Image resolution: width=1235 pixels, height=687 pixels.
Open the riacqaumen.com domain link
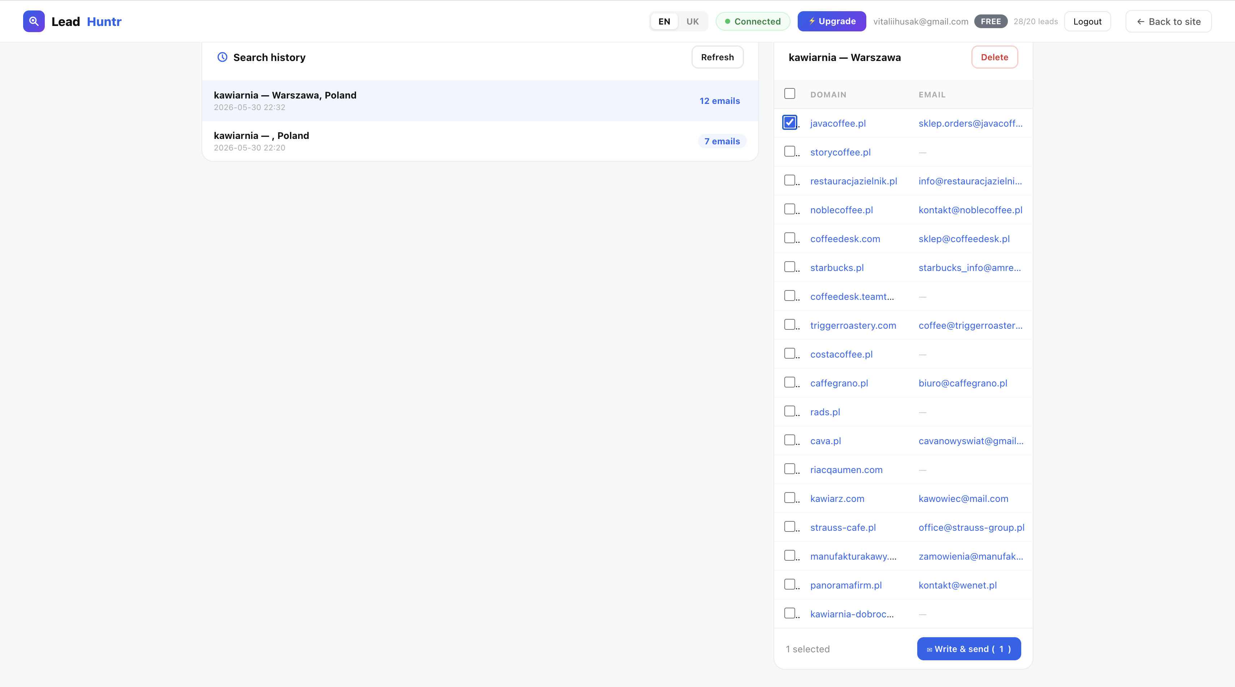(846, 469)
